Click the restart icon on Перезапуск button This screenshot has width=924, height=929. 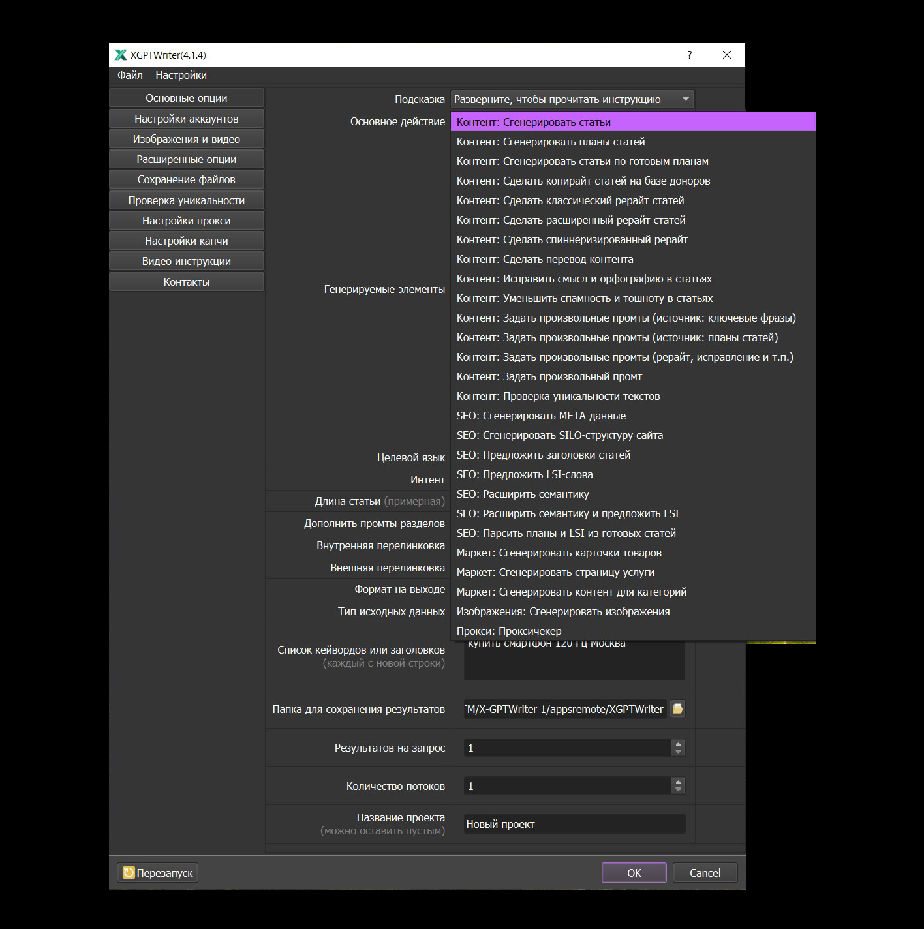click(x=128, y=872)
